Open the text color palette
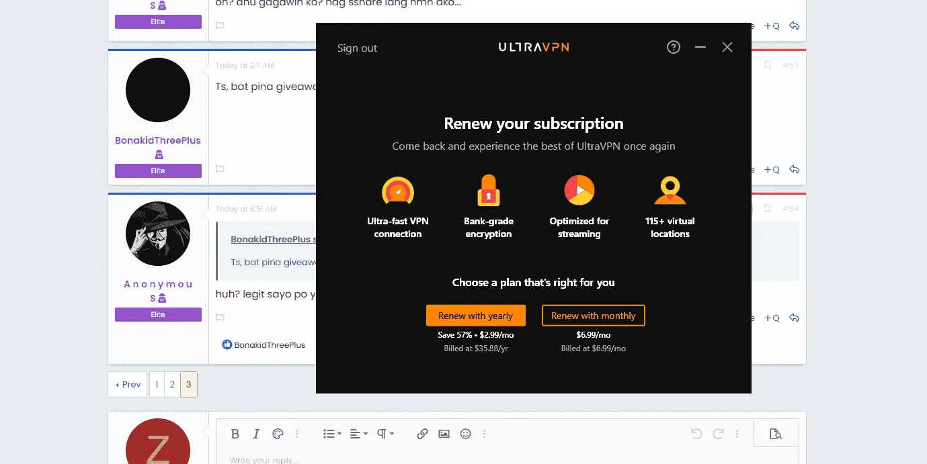 (278, 434)
